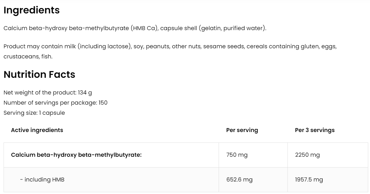The height and width of the screenshot is (194, 370).
Task: Click the "Serving size: 1 capsule" line
Action: (x=34, y=113)
